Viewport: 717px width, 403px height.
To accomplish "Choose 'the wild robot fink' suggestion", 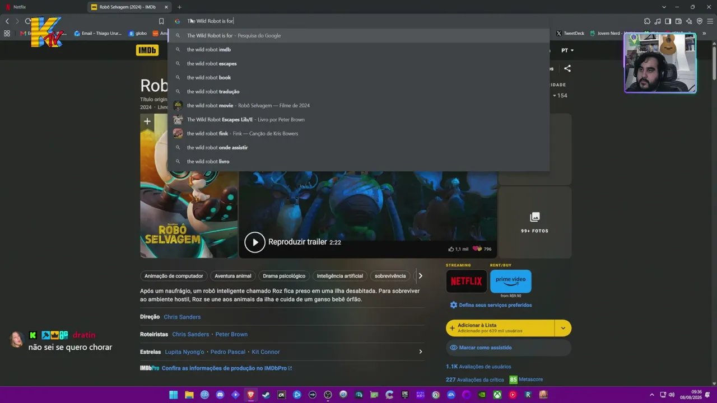I will pyautogui.click(x=358, y=133).
